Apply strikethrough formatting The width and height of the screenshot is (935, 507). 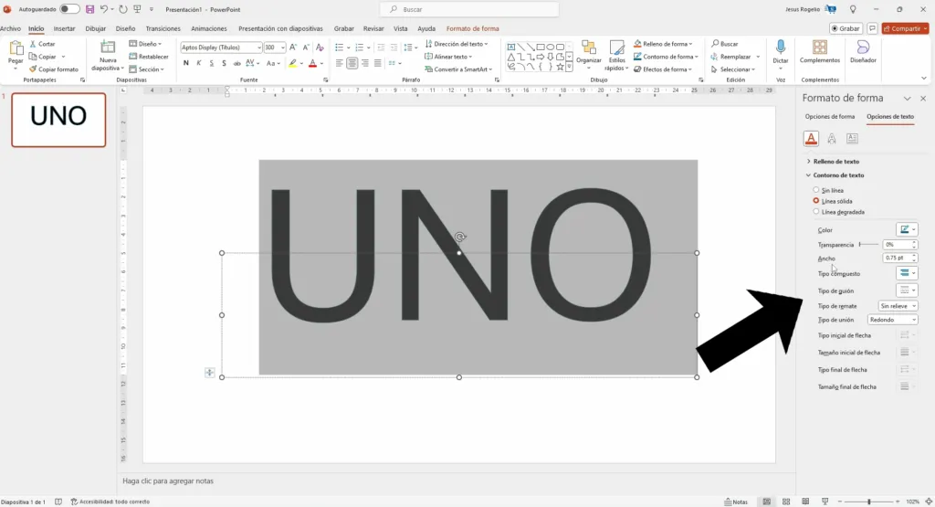(x=236, y=63)
